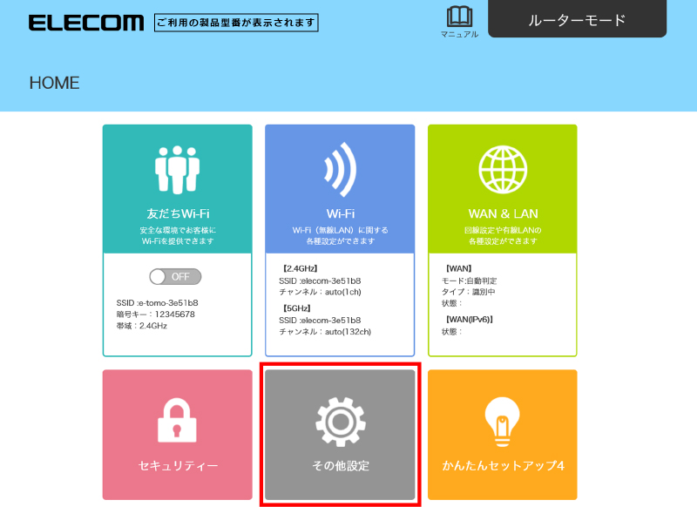Open the マニュアル book icon
697x507 pixels.
(x=459, y=17)
